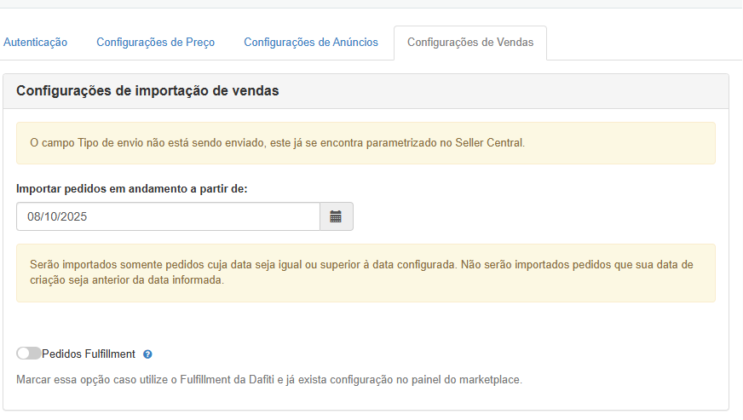Open the Configurações de Preço tab
The height and width of the screenshot is (420, 743).
[x=155, y=43]
